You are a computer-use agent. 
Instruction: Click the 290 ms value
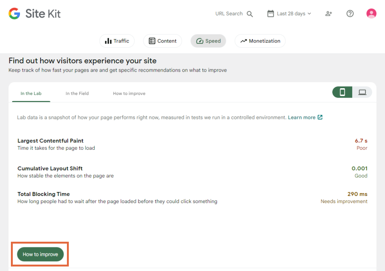(357, 194)
